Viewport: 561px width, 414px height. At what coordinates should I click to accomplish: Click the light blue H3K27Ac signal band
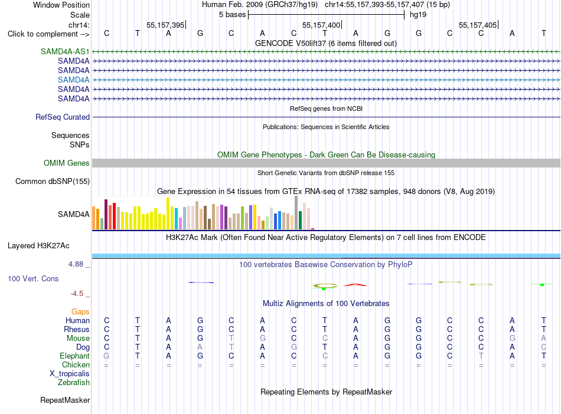click(x=326, y=256)
